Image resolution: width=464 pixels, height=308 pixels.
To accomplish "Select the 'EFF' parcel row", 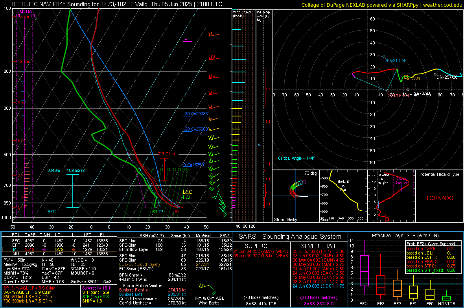I will click(59, 245).
